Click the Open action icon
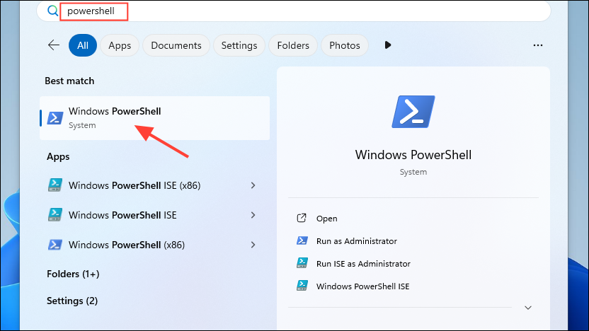 click(302, 218)
